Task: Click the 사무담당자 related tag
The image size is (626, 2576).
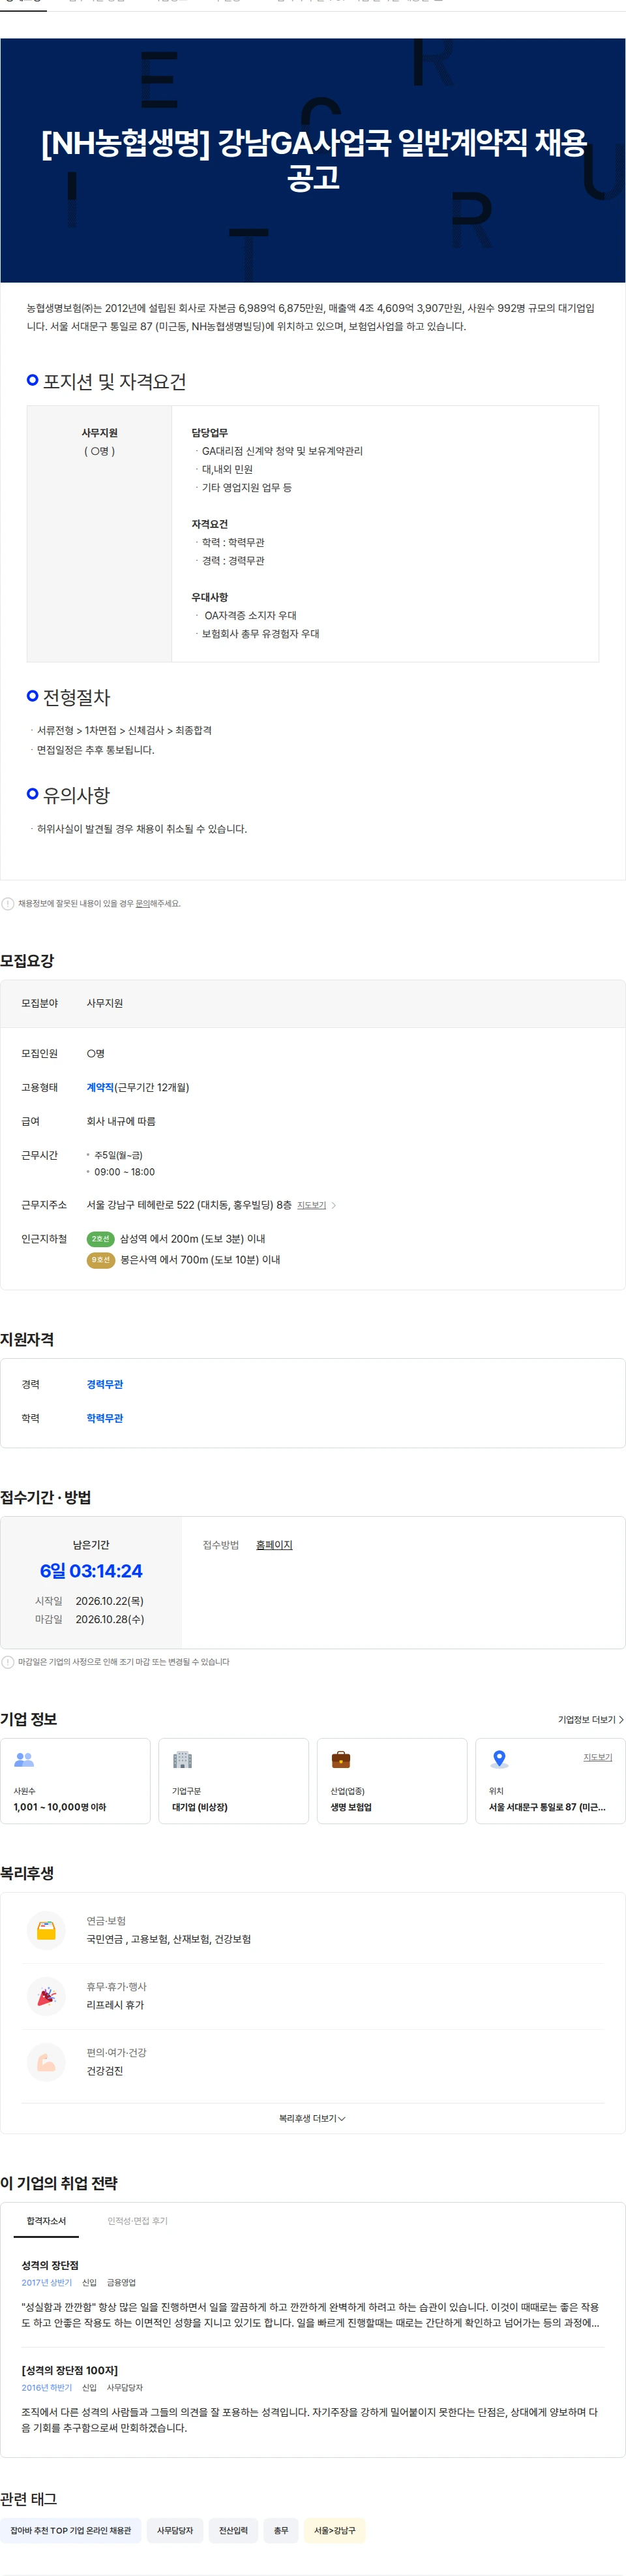Action: tap(175, 2530)
